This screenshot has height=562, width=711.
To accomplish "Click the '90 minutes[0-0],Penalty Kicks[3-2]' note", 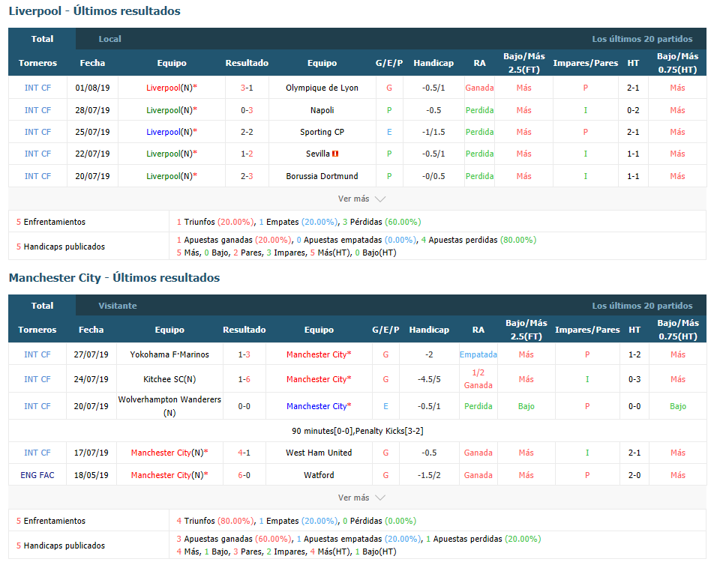I will [x=357, y=431].
